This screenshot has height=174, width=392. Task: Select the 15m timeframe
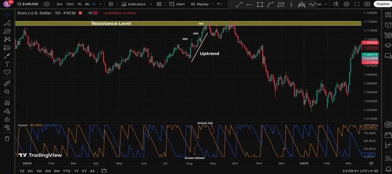coord(70,4)
